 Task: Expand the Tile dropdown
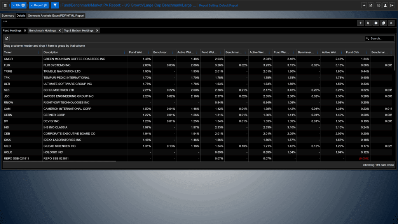(19, 5)
